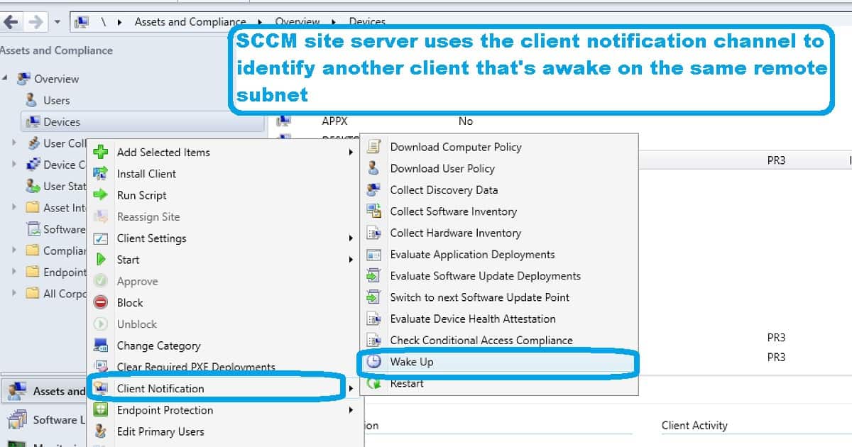Select Overview breadcrumb segment

coord(297,22)
